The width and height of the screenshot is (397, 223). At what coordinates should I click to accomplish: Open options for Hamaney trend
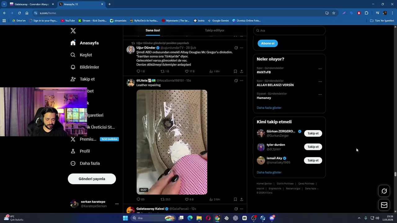coord(320,94)
